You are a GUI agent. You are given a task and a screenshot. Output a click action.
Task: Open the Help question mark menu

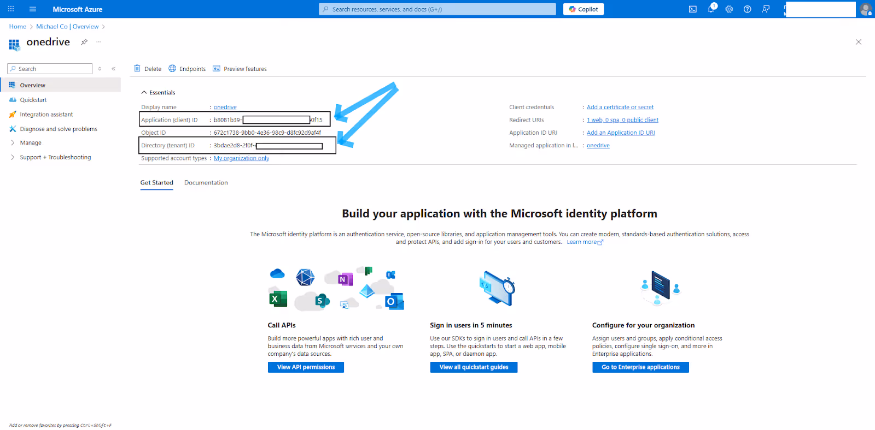click(x=748, y=9)
